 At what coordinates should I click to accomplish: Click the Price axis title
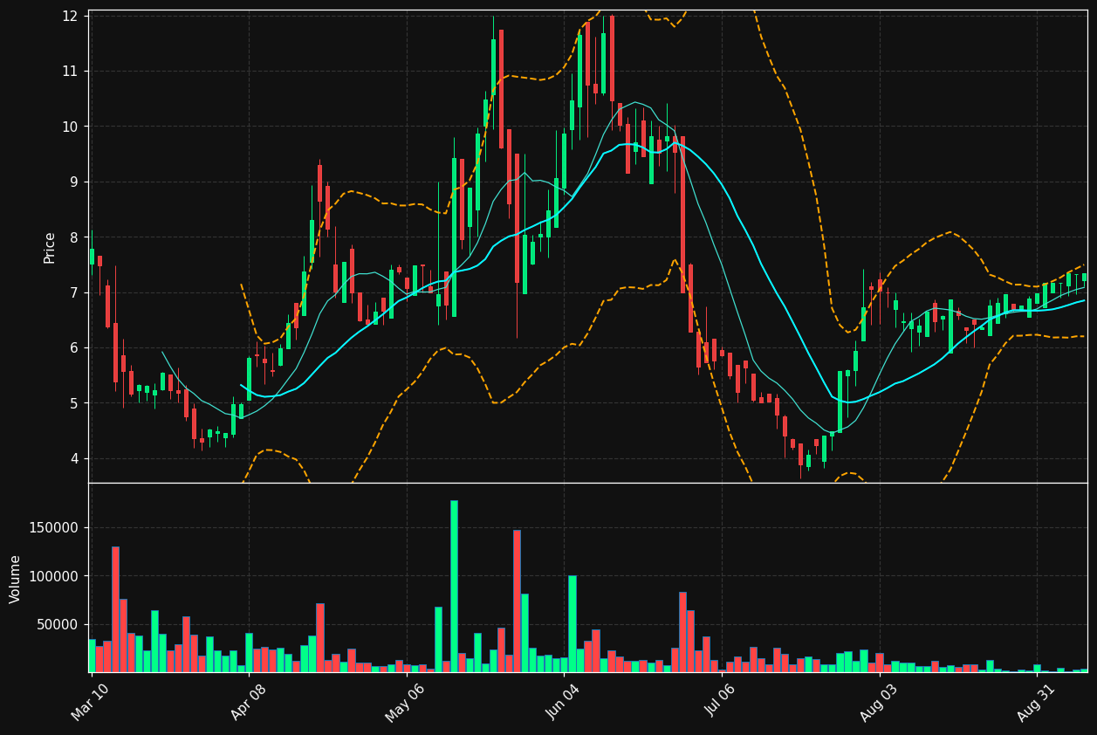tap(50, 247)
